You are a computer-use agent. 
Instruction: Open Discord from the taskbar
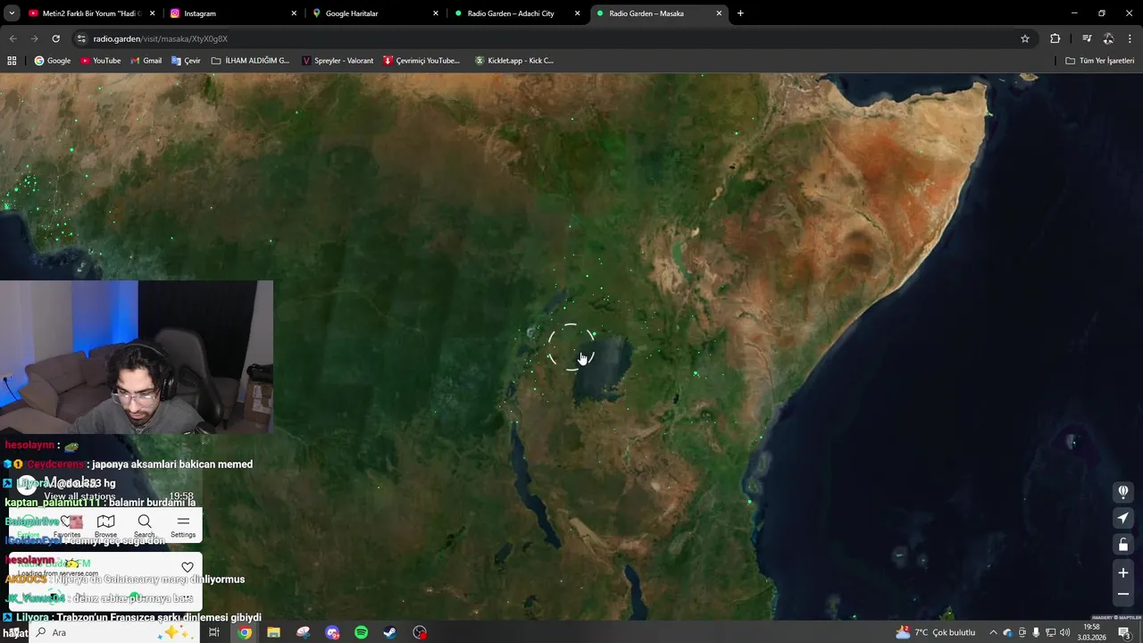(332, 632)
